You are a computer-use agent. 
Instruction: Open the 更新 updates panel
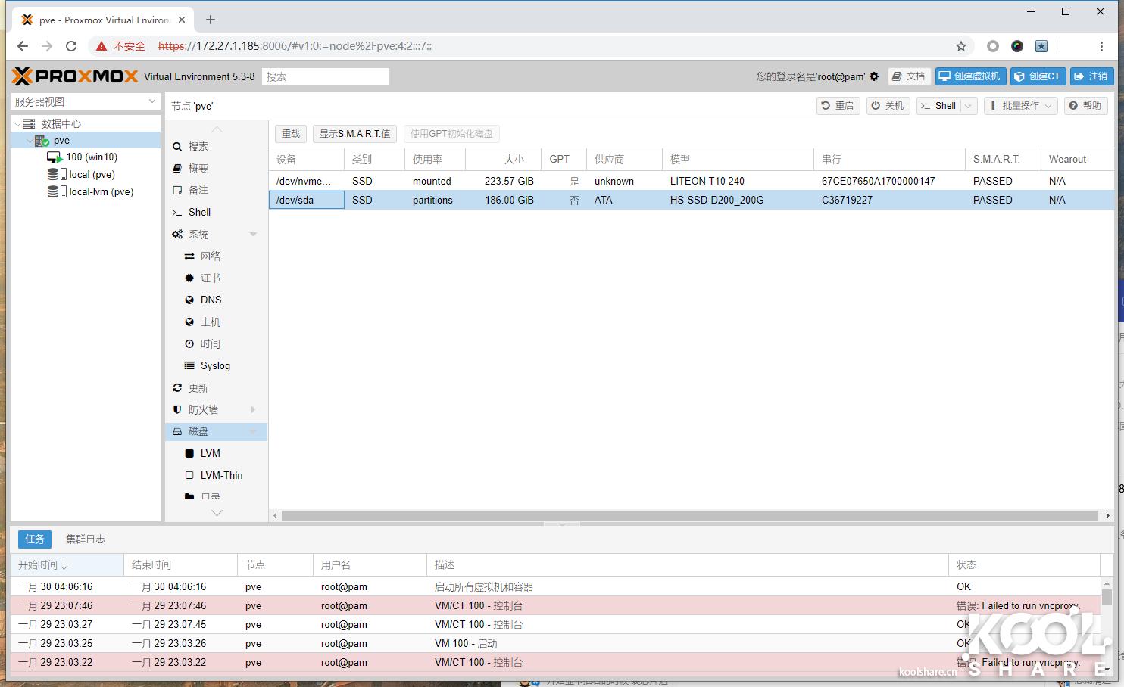(199, 387)
